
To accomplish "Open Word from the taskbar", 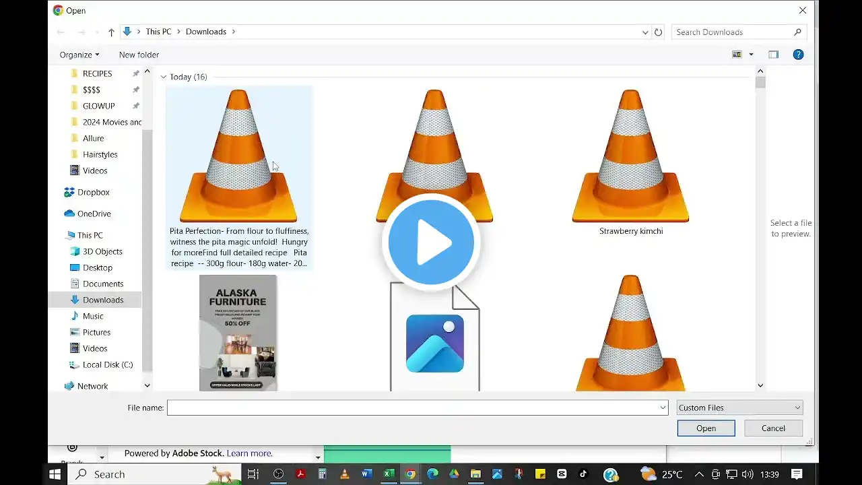I will coord(366,474).
